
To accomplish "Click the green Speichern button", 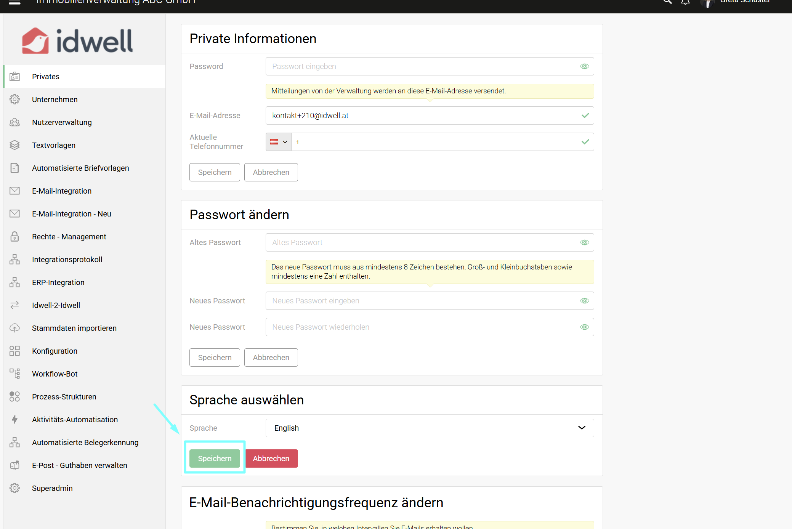I will [215, 458].
